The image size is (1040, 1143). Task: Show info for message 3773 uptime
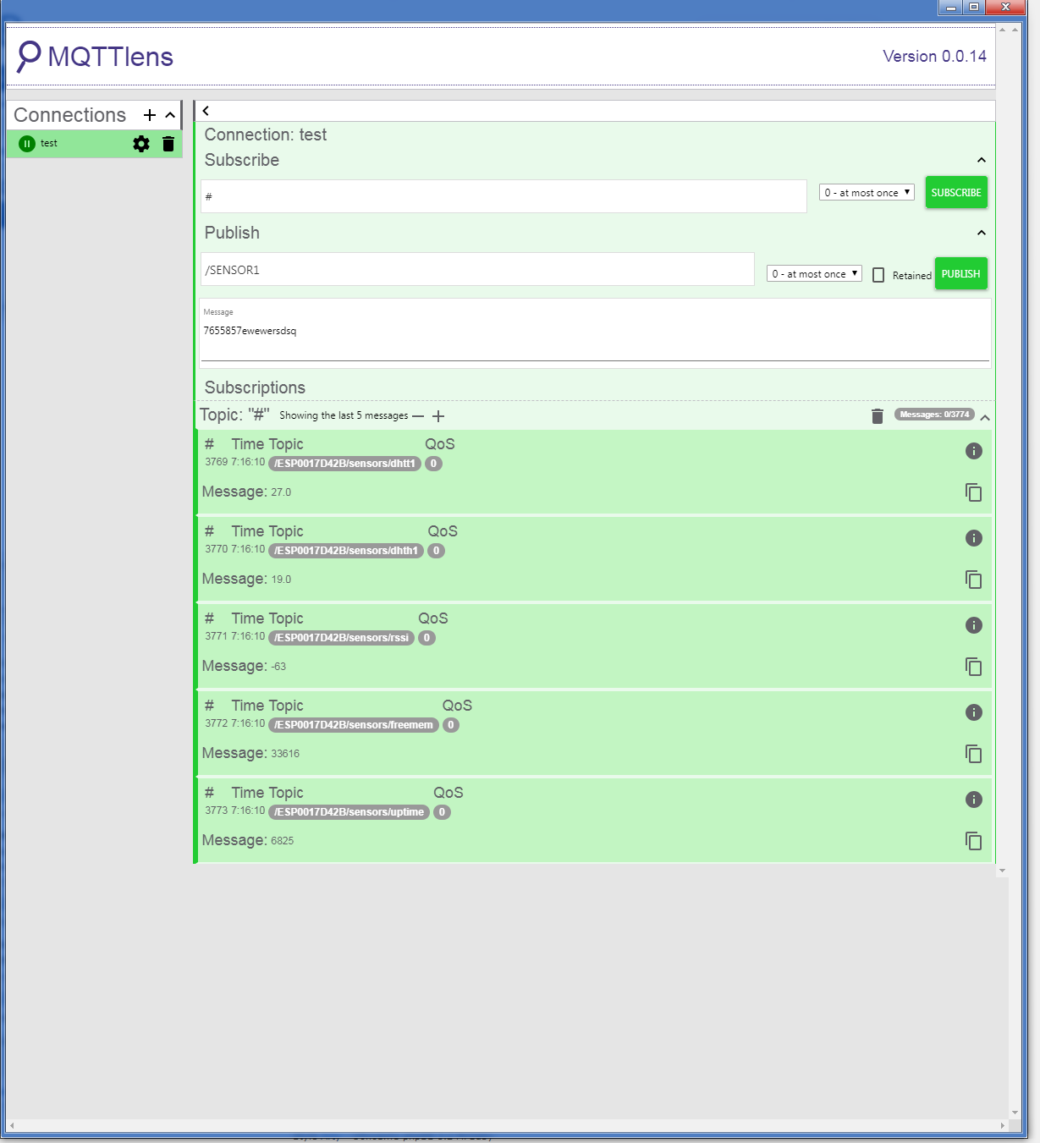(x=974, y=800)
